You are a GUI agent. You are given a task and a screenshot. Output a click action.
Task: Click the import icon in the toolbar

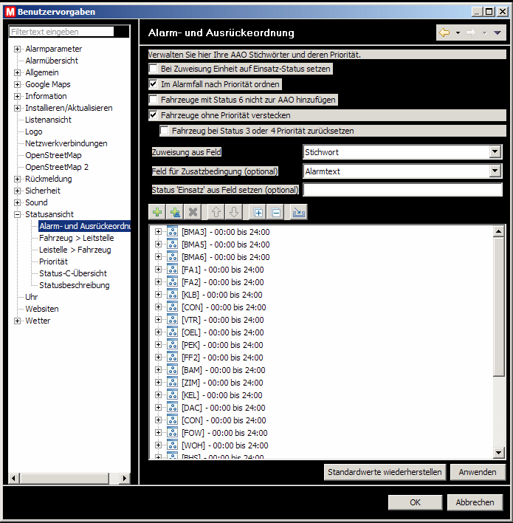299,212
